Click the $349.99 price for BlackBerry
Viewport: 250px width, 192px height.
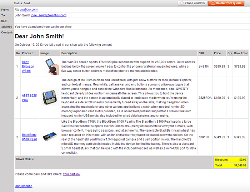tap(219, 137)
